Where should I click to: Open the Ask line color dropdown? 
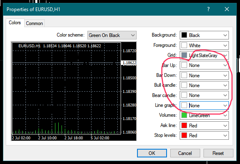pyautogui.click(x=204, y=125)
